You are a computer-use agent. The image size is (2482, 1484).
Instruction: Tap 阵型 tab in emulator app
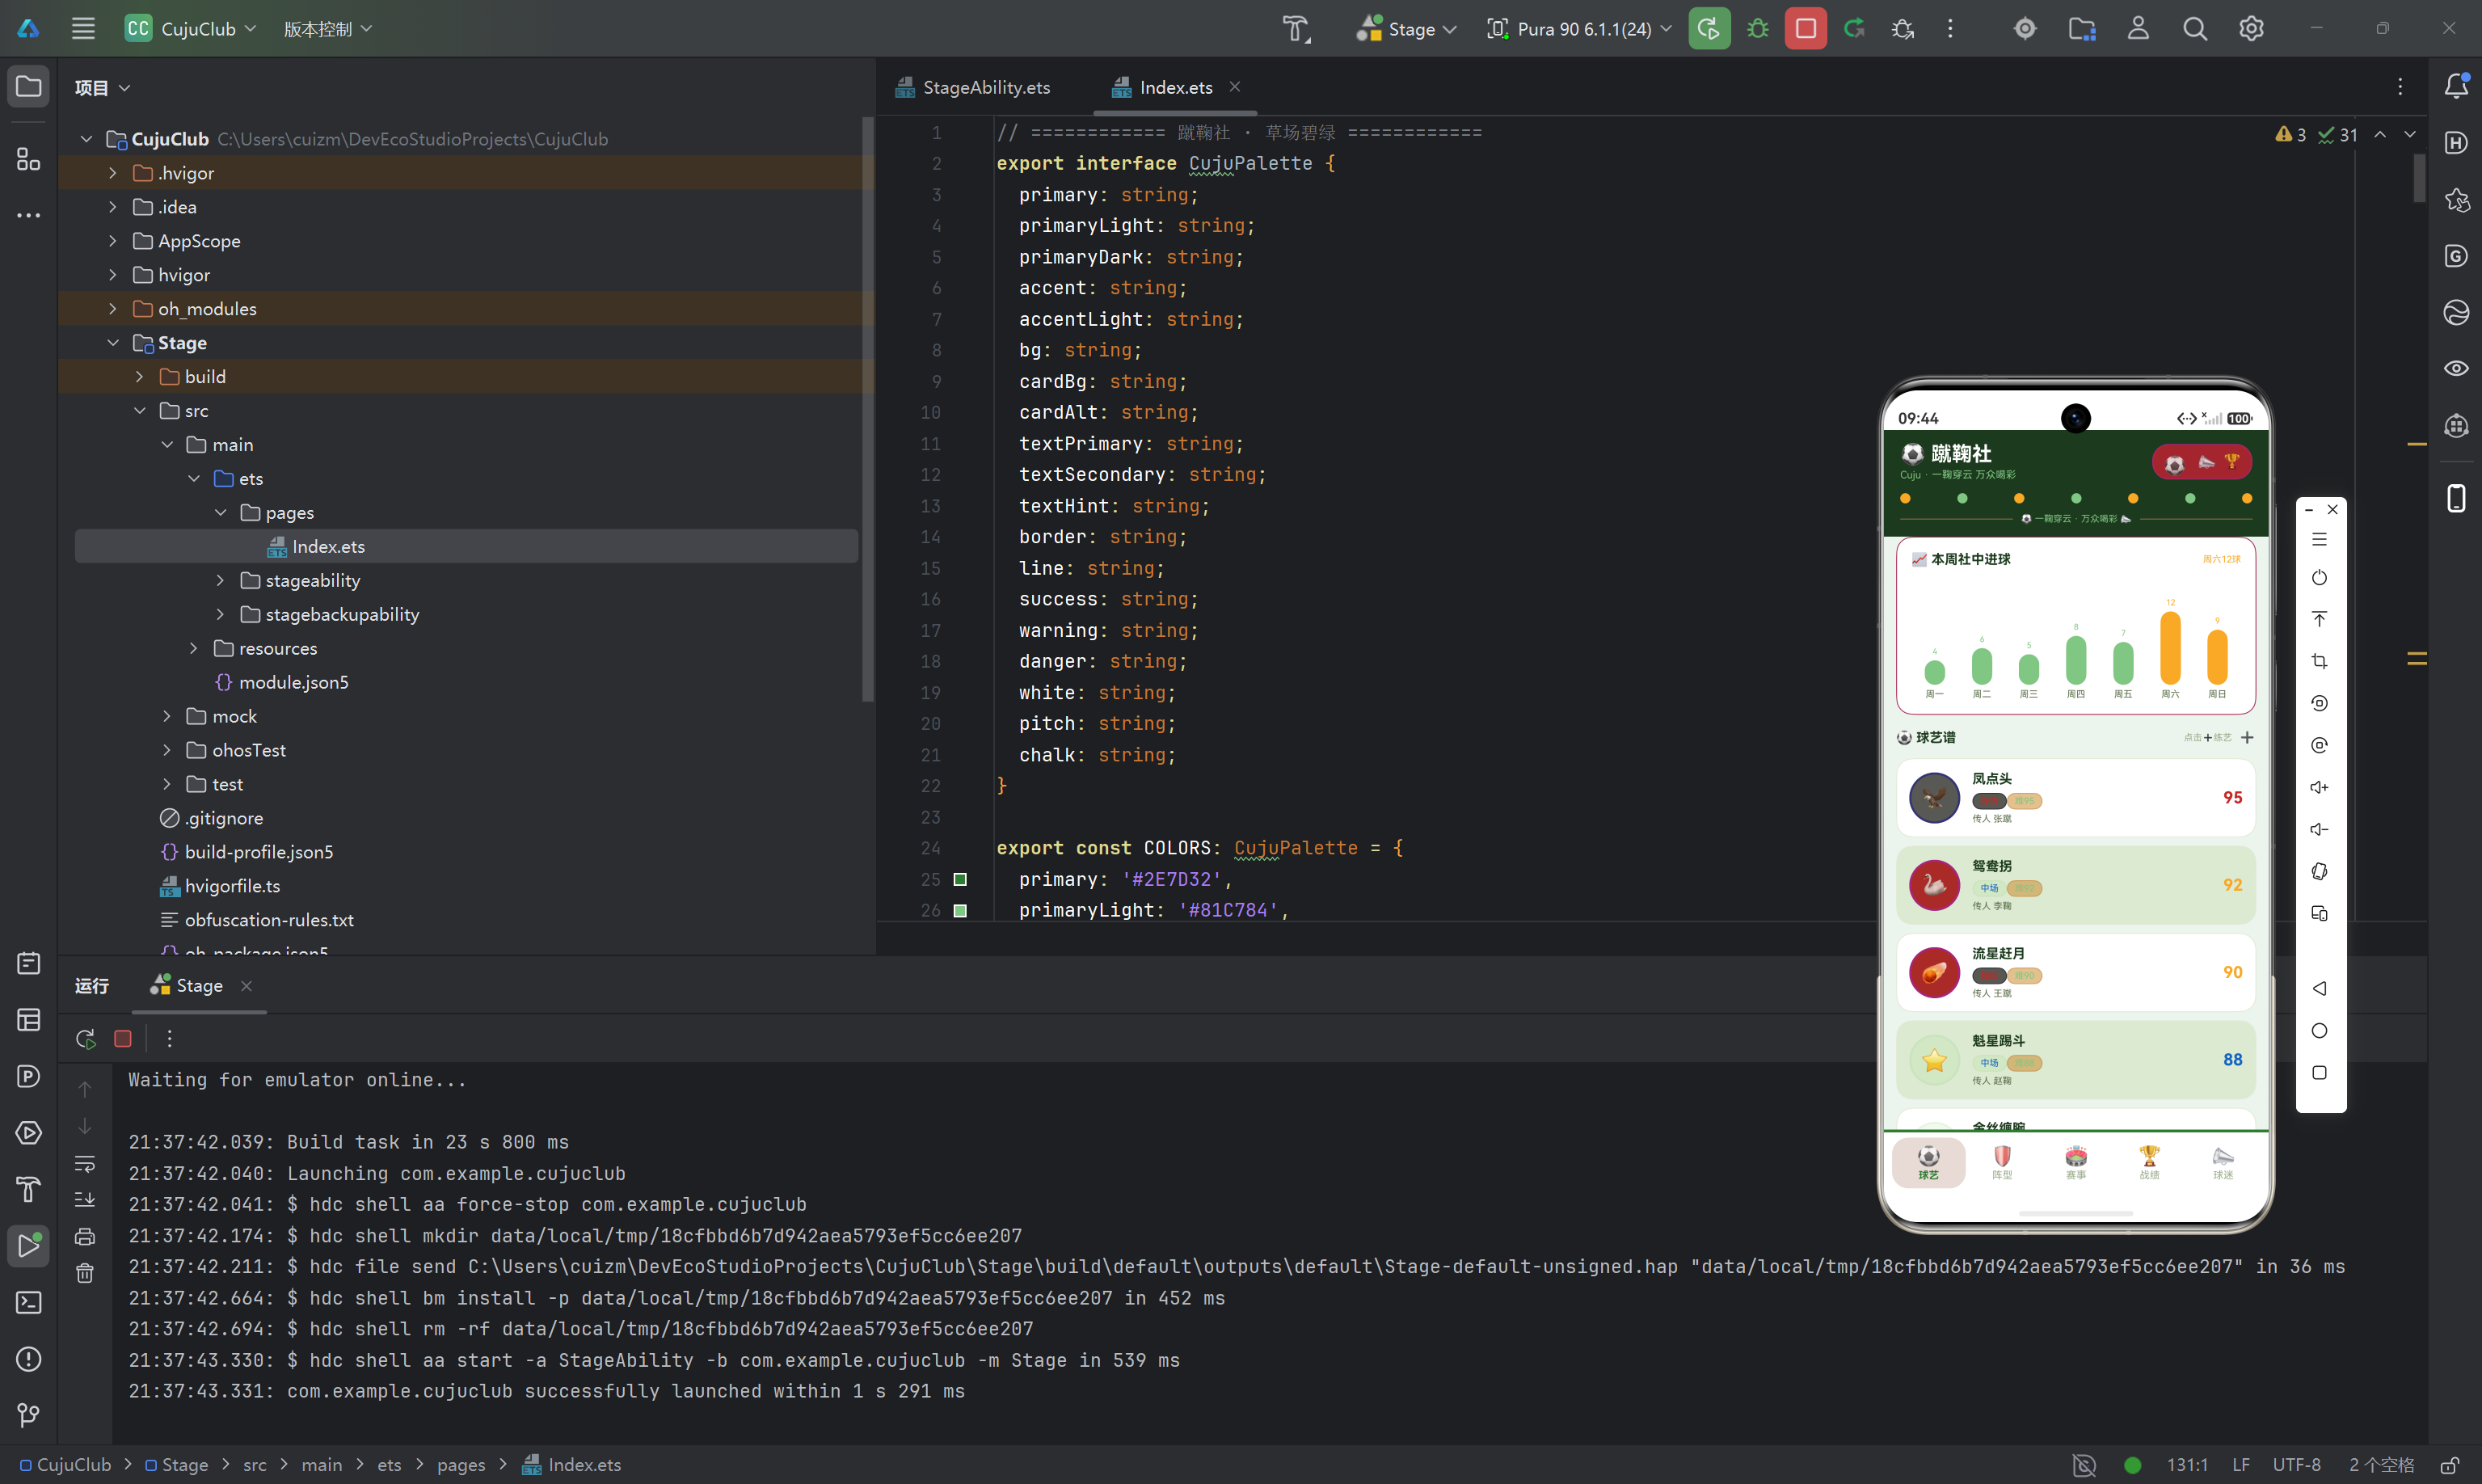(x=2002, y=1162)
